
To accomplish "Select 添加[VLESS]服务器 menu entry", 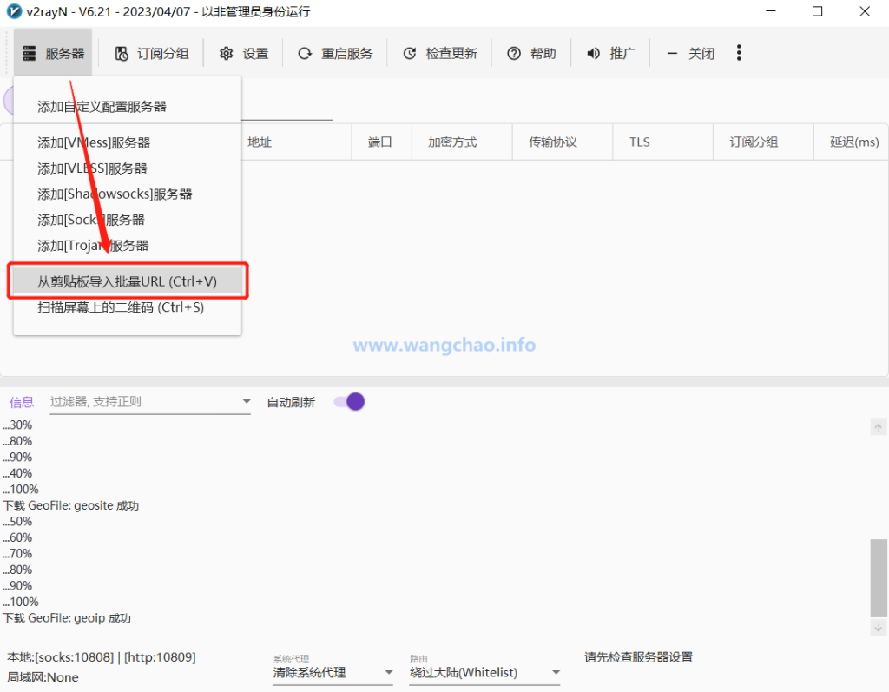I will (x=128, y=168).
